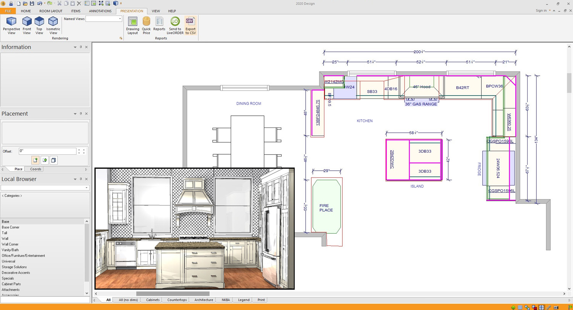The width and height of the screenshot is (573, 310).
Task: Open the ROOM LAYOUT ribbon tab
Action: tap(51, 11)
